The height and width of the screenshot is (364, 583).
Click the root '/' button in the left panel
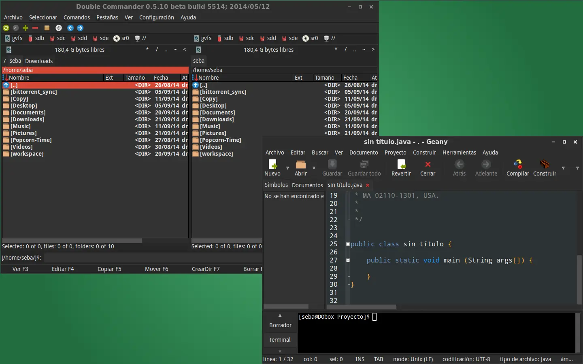pyautogui.click(x=157, y=49)
